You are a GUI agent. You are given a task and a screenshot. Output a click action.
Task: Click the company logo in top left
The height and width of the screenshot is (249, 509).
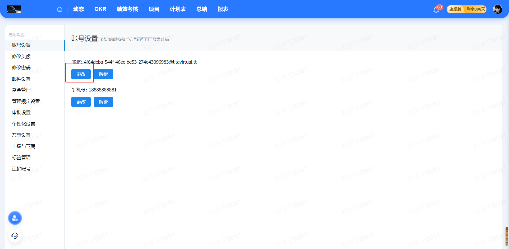14,9
